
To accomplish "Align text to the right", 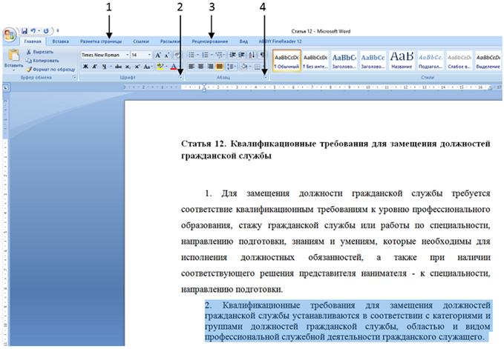I will (x=210, y=67).
